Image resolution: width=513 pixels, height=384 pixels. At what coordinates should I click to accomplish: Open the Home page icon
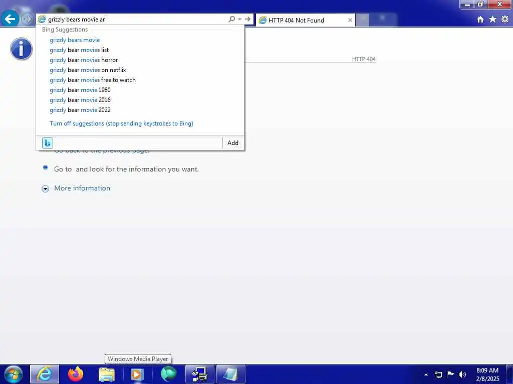coord(480,19)
